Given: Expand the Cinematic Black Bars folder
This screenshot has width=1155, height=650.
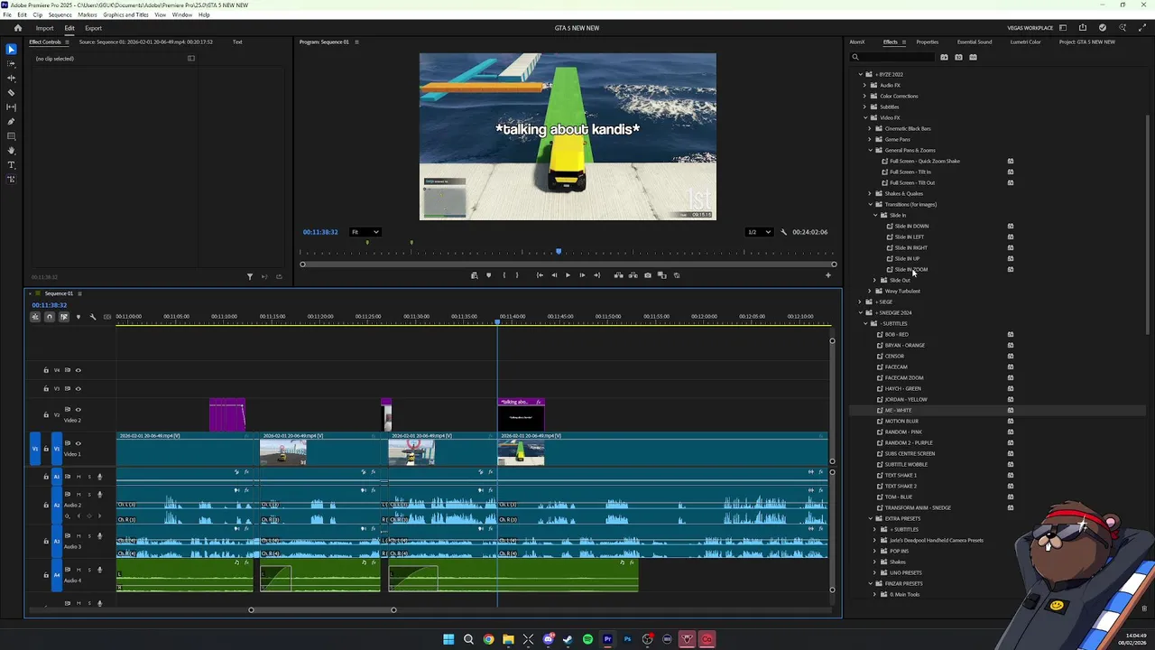Looking at the screenshot, I should click(x=870, y=128).
